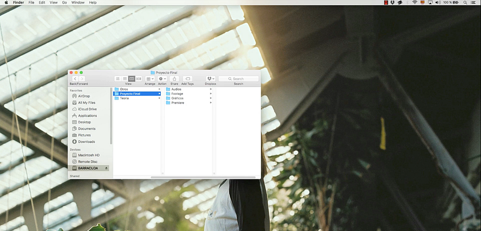This screenshot has width=481, height=231.
Task: Switch to icon view in toolbar
Action: (x=118, y=79)
